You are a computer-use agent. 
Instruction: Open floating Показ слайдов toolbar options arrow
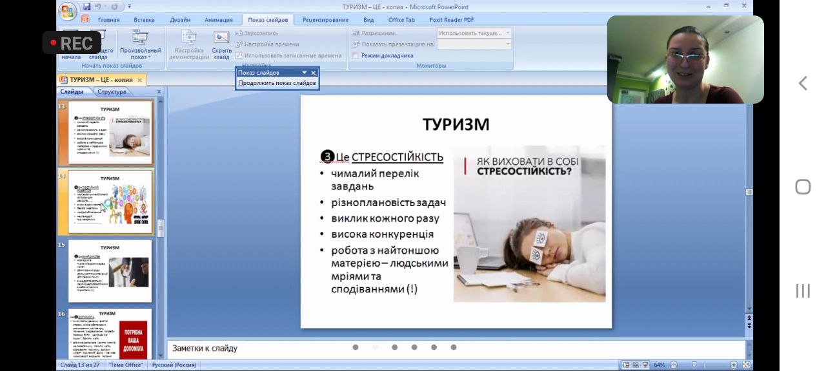click(305, 73)
